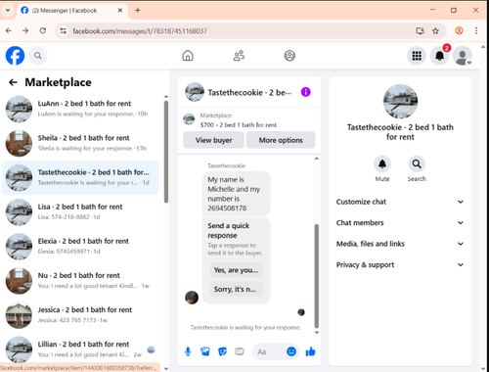Click the browser forward arrow
Viewport: 489px width, 372px height.
(x=25, y=30)
